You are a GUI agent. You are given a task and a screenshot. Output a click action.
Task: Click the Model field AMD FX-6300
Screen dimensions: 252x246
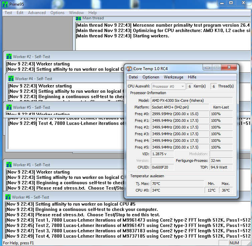pos(192,100)
